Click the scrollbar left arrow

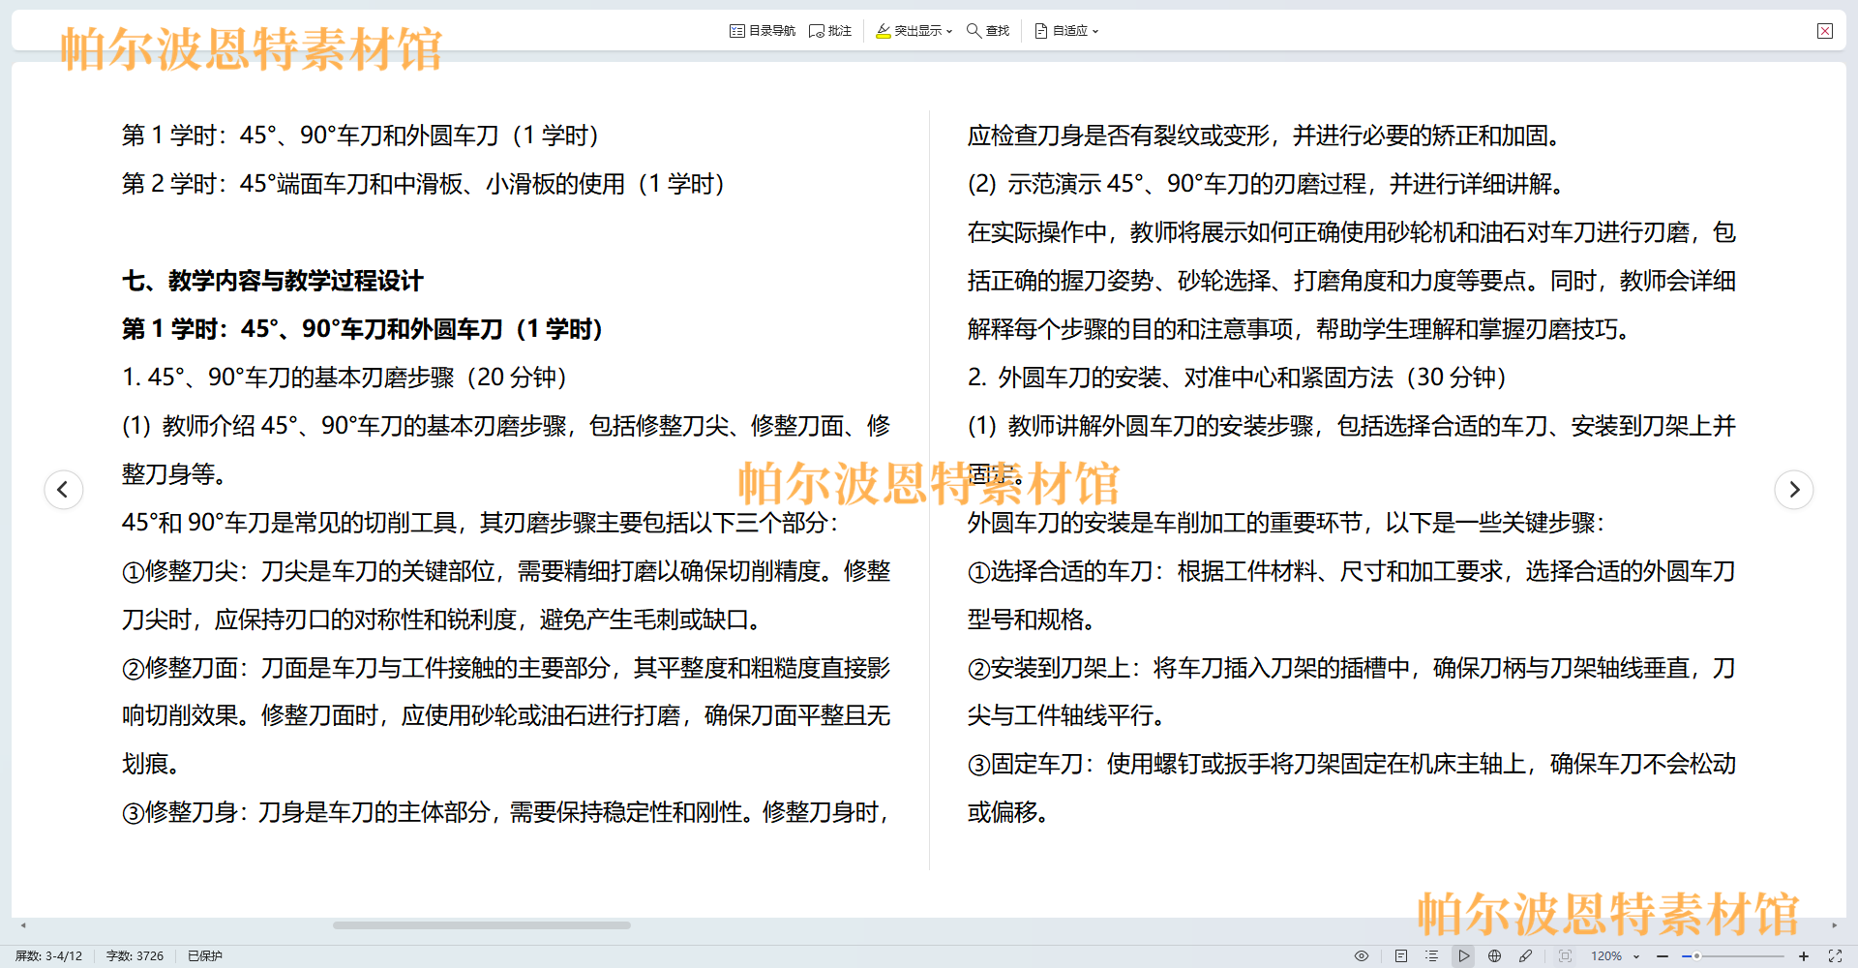pyautogui.click(x=23, y=925)
